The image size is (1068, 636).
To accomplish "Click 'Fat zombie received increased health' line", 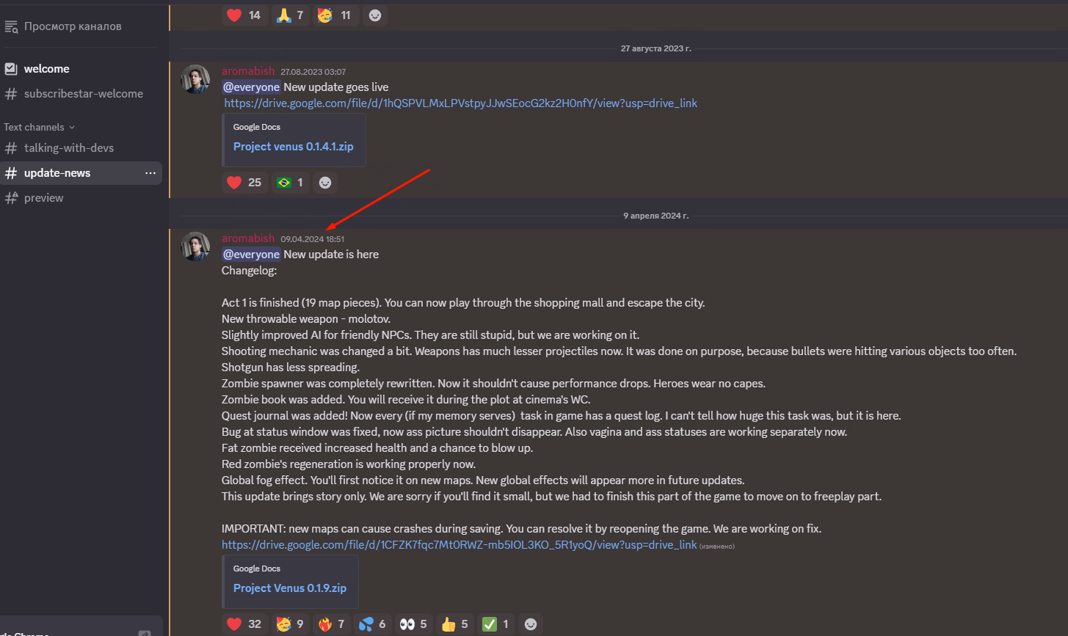I will pyautogui.click(x=377, y=448).
